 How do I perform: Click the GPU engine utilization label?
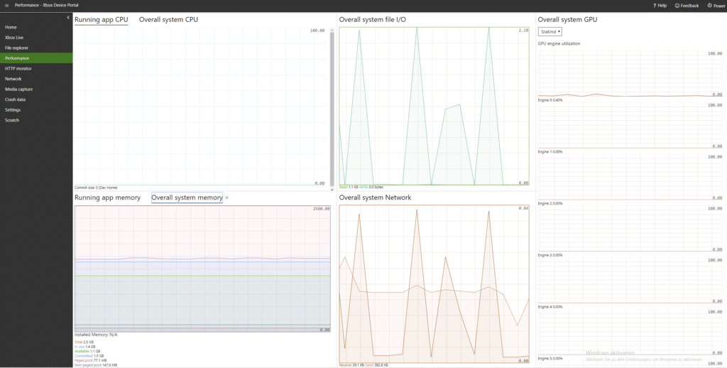559,43
